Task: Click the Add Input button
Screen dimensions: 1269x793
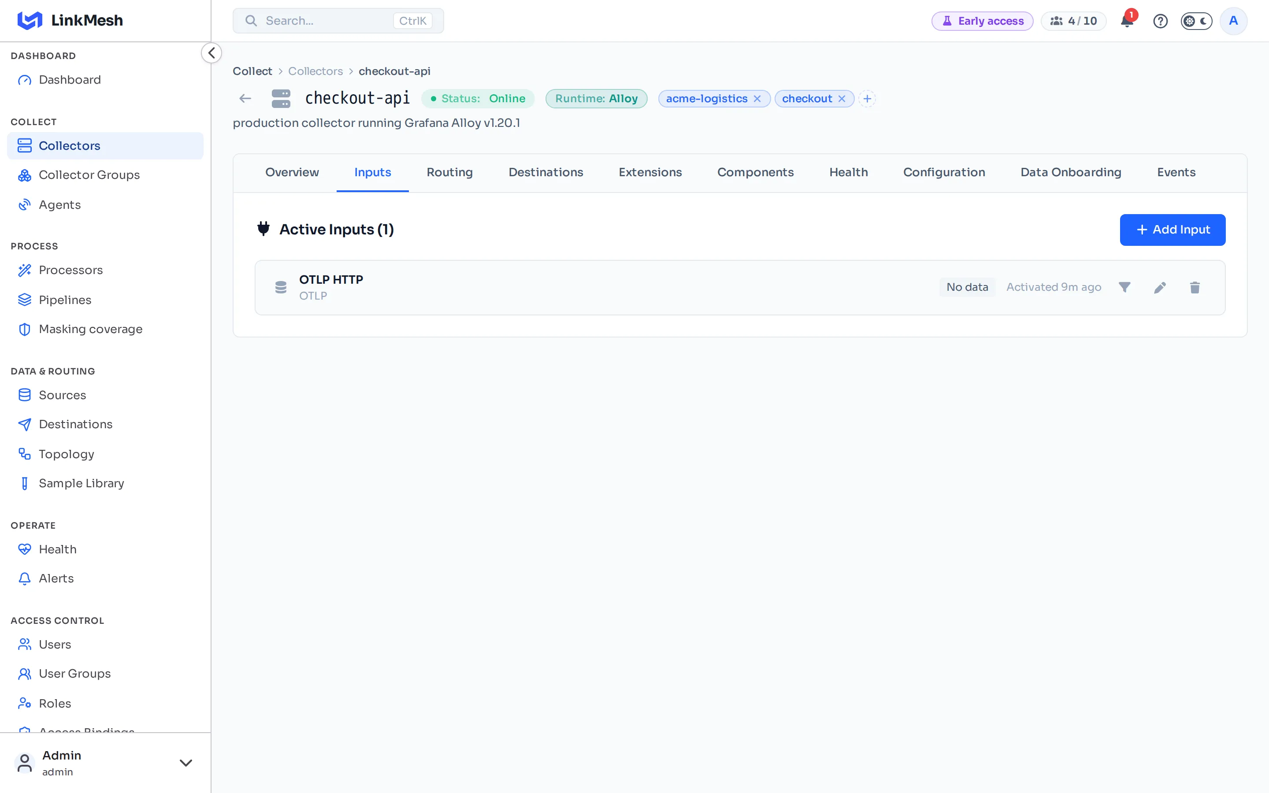Action: (x=1173, y=230)
